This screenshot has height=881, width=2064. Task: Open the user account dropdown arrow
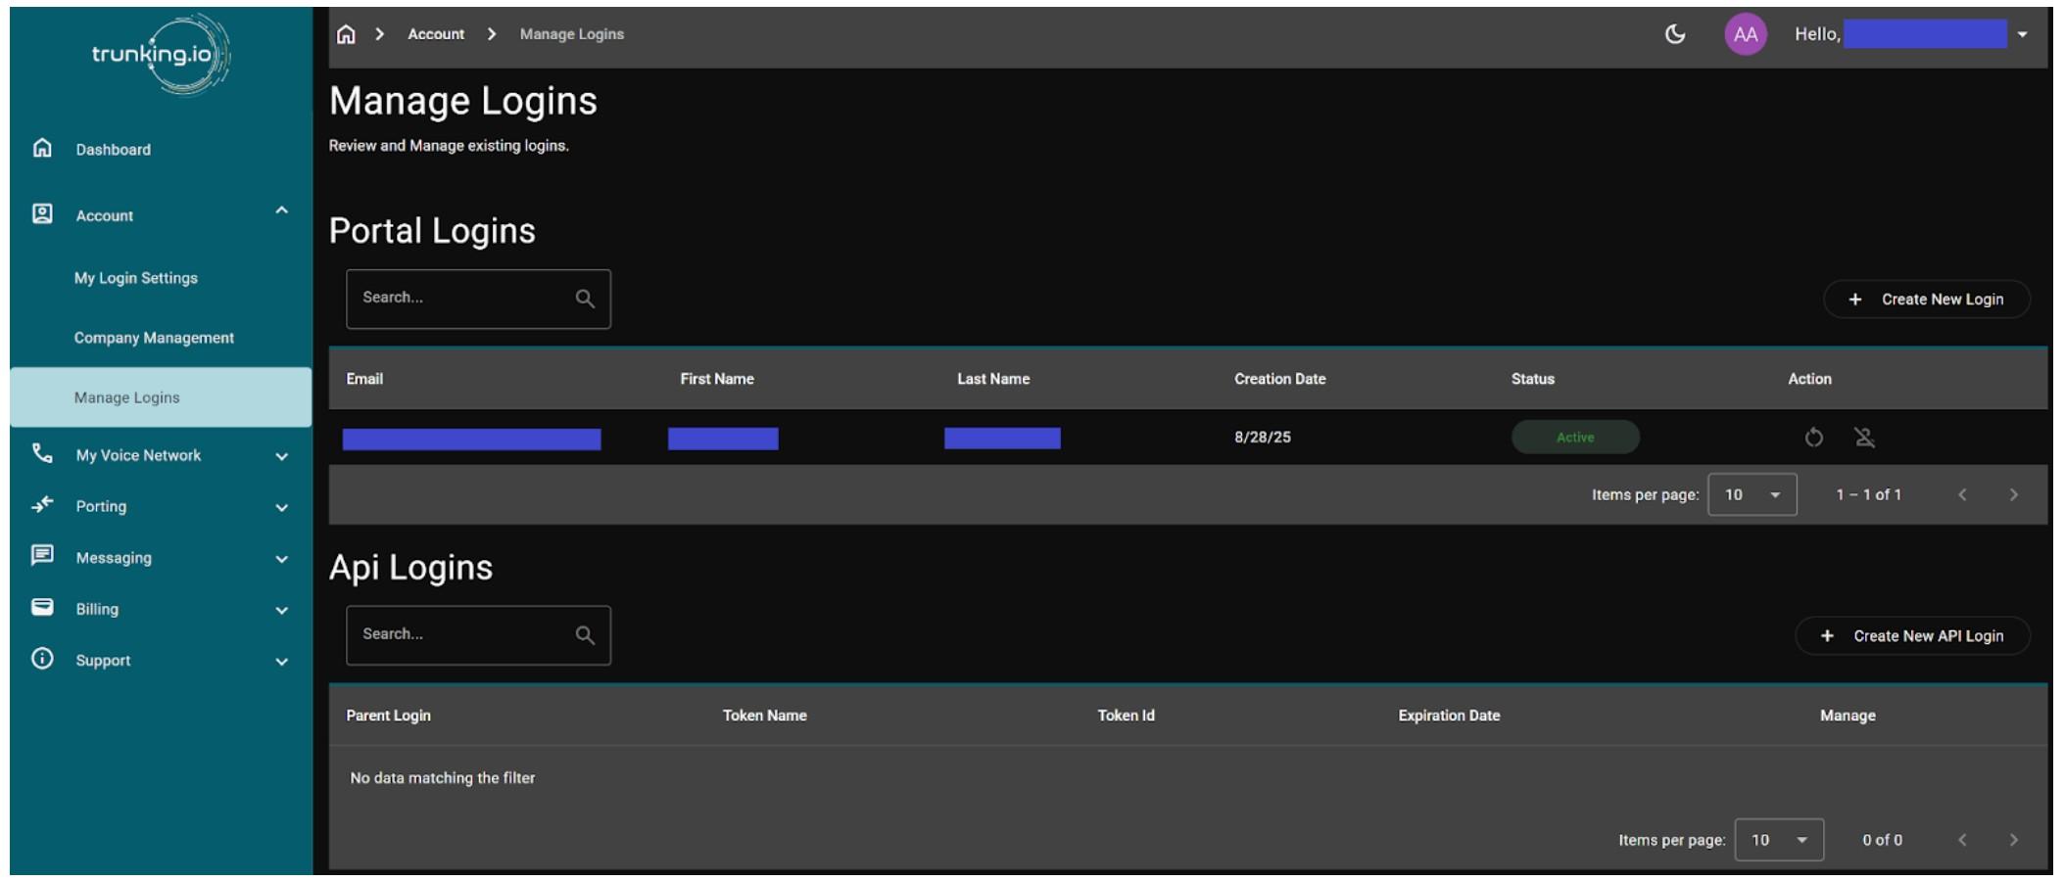pos(2022,34)
